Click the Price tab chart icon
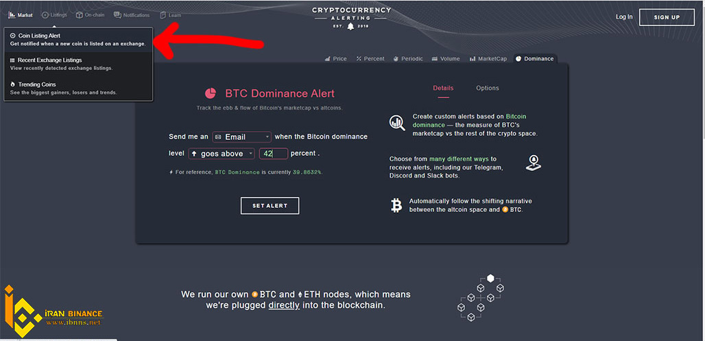 pyautogui.click(x=327, y=58)
